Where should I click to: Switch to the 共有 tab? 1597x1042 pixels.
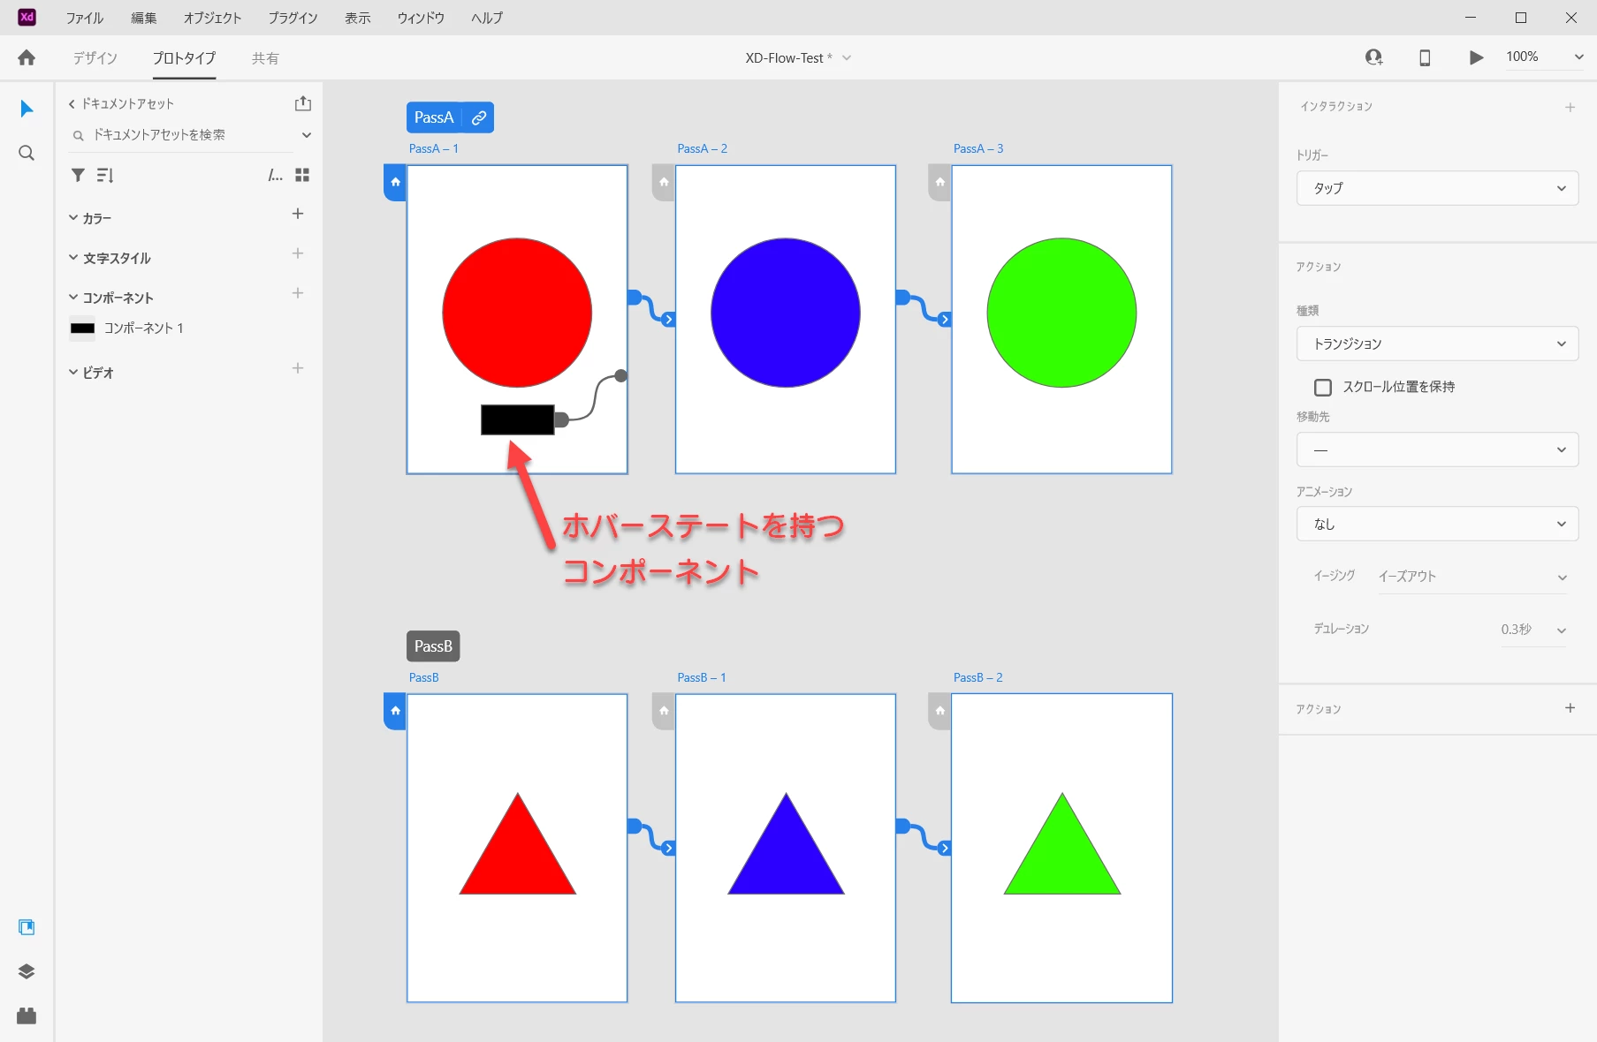[x=265, y=58]
